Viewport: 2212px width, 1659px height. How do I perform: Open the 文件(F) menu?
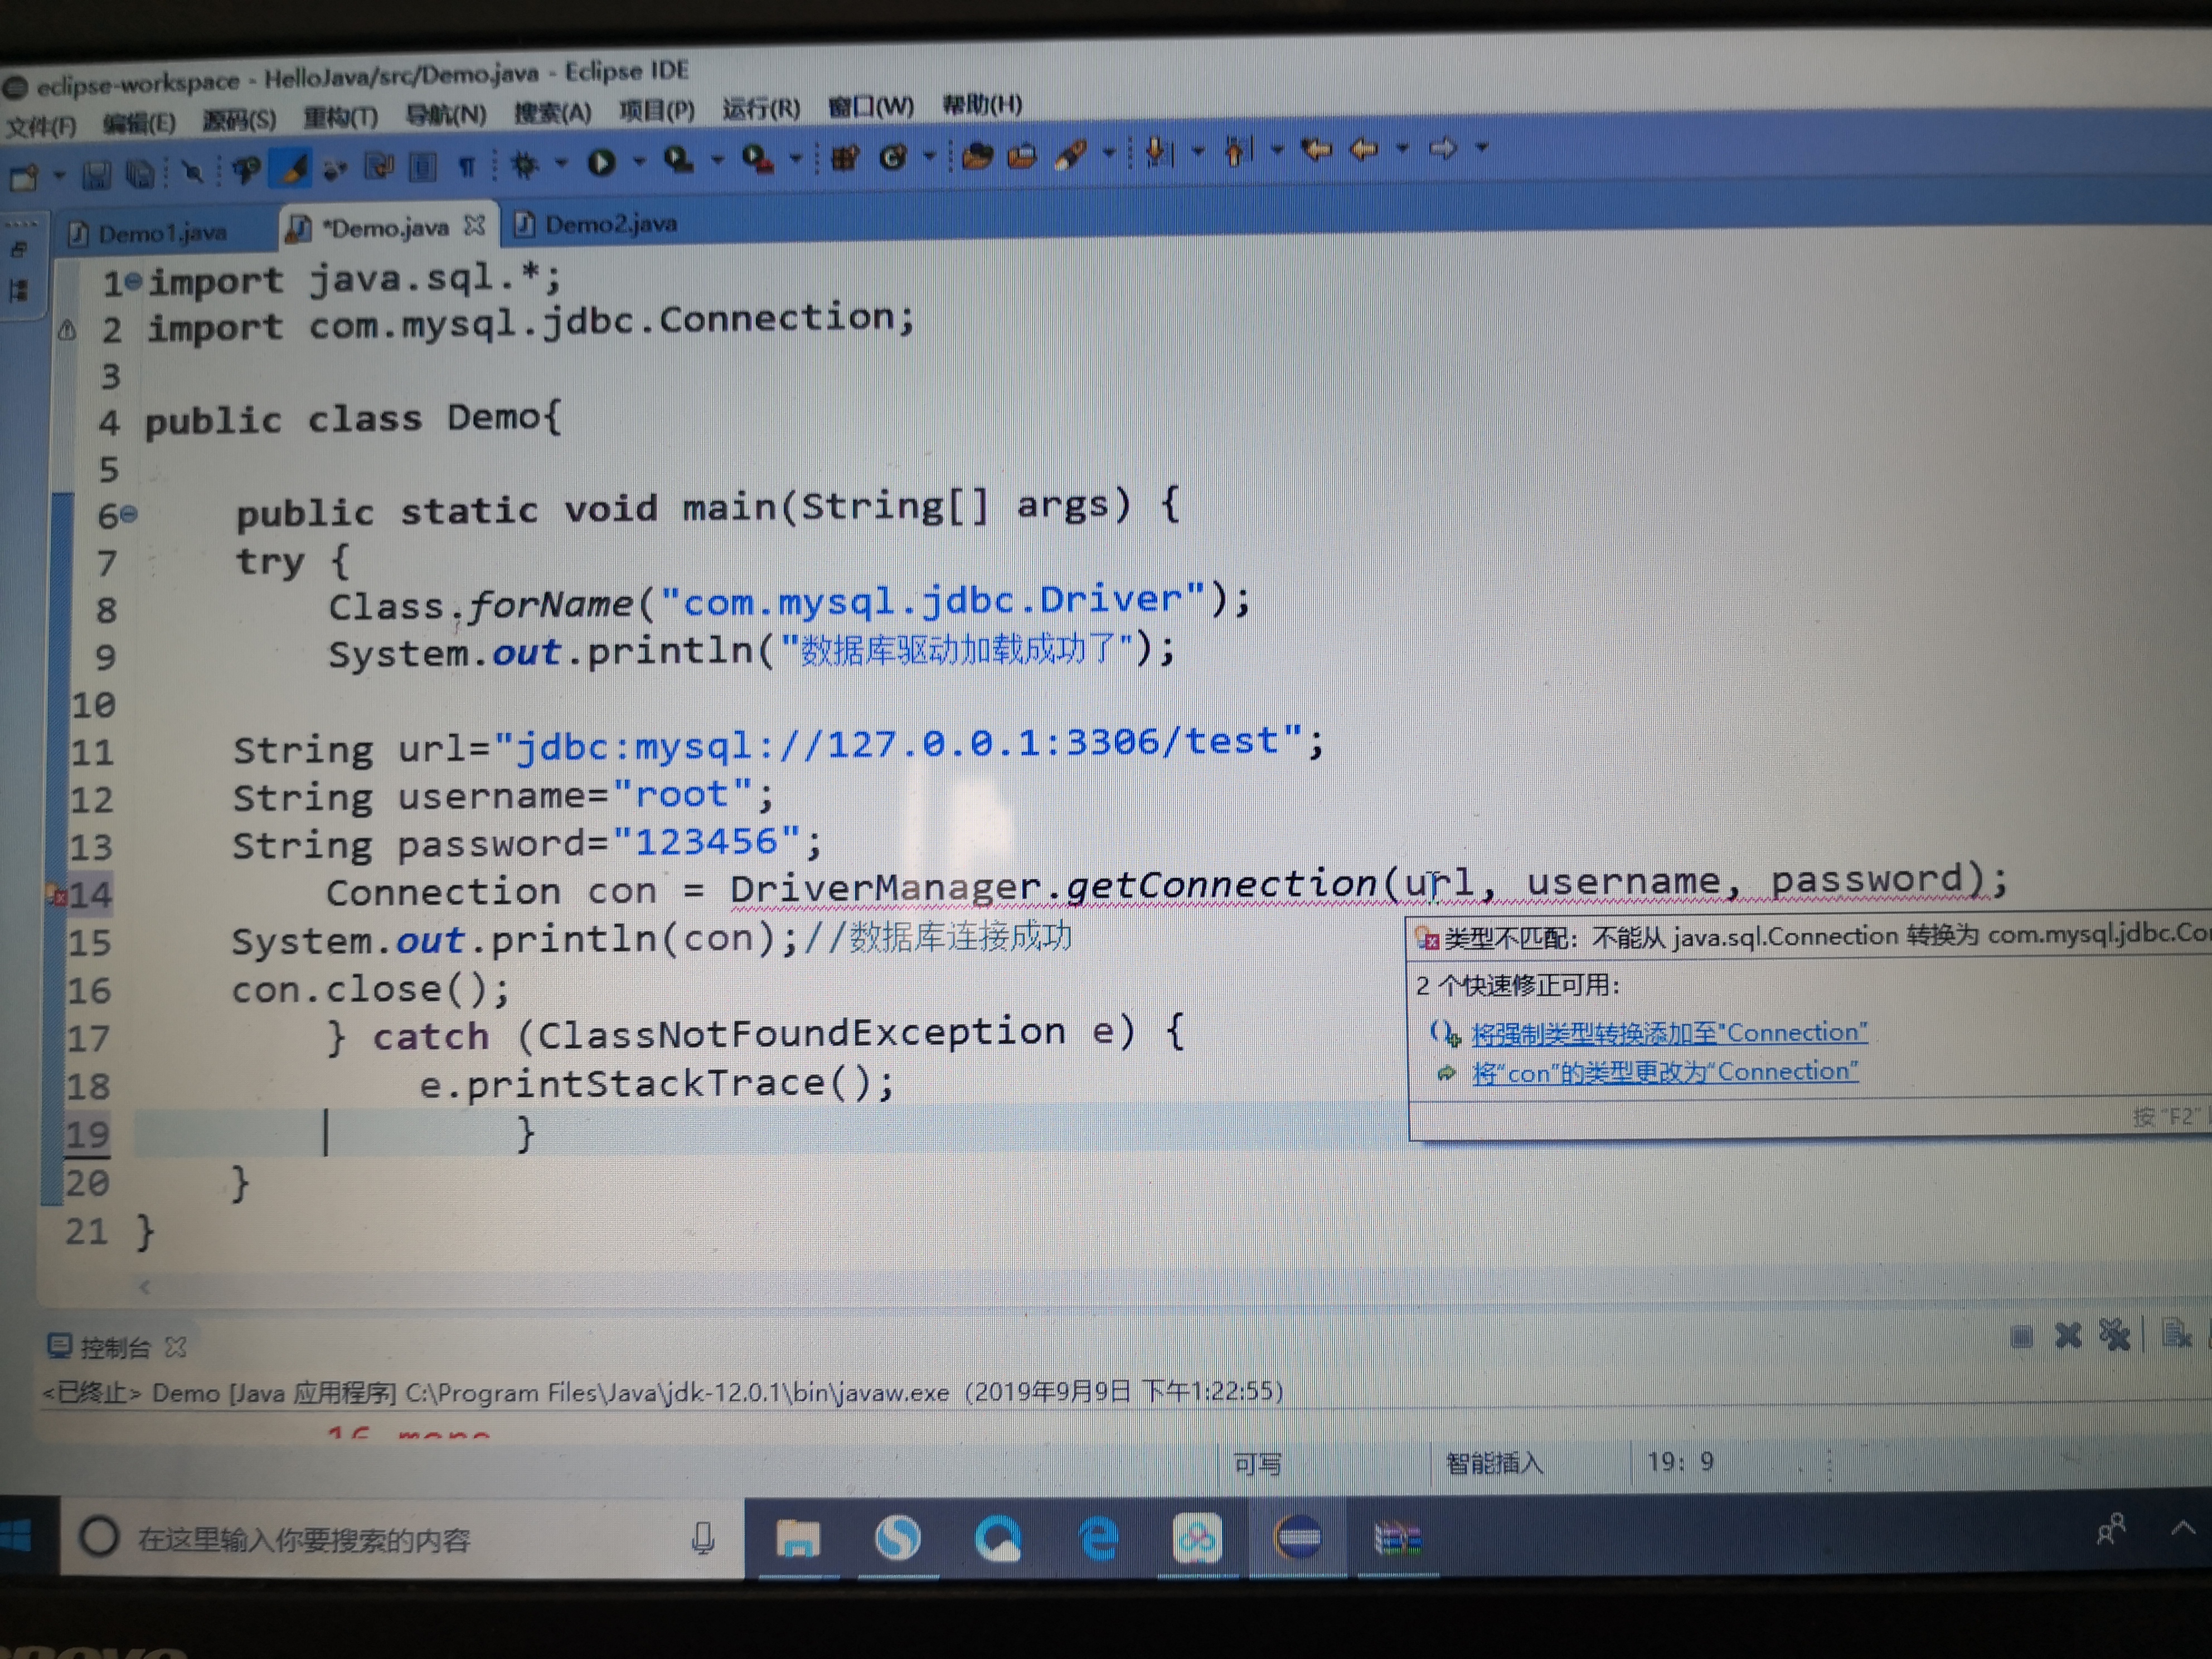coord(40,126)
